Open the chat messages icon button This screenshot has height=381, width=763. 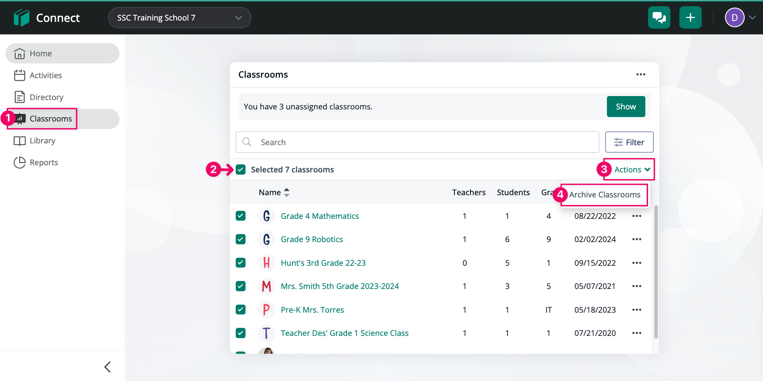point(659,17)
